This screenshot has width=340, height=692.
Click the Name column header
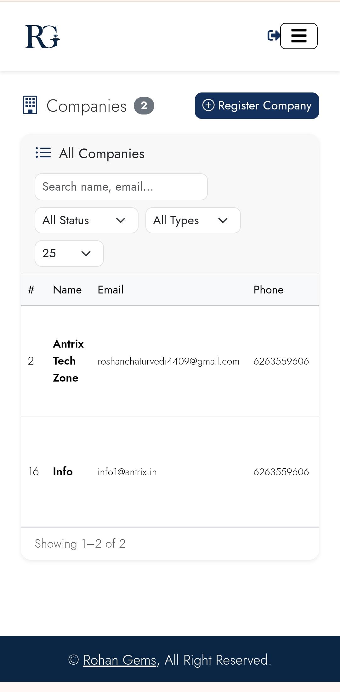pos(67,290)
